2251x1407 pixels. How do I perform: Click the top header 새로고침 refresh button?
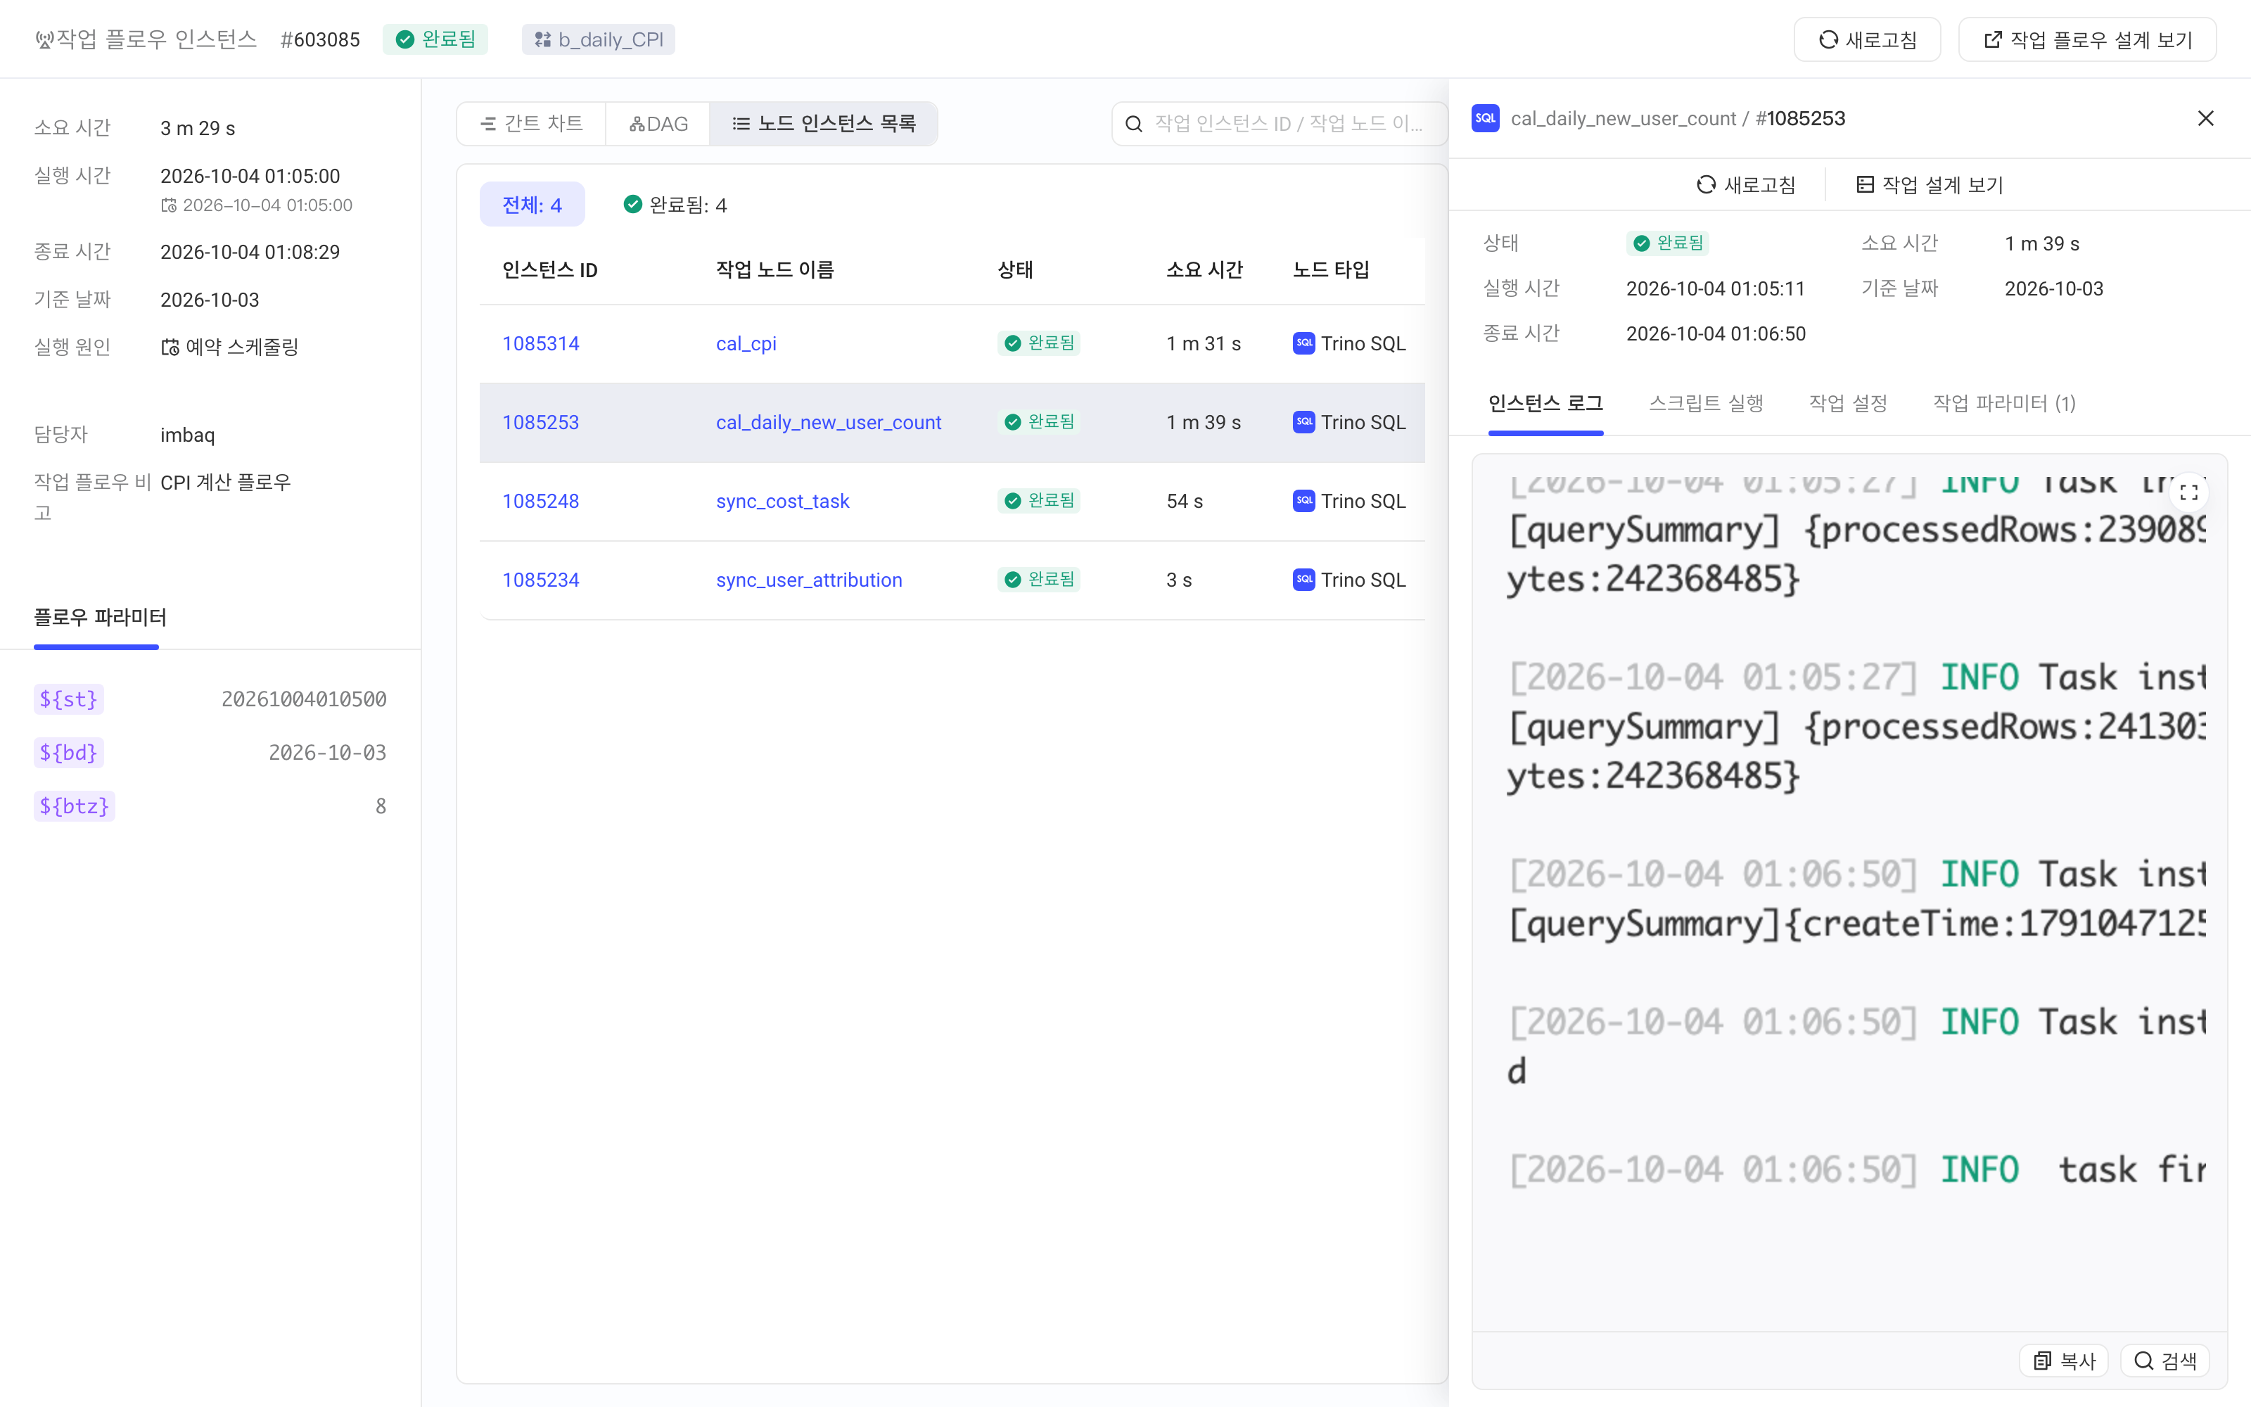[1867, 40]
